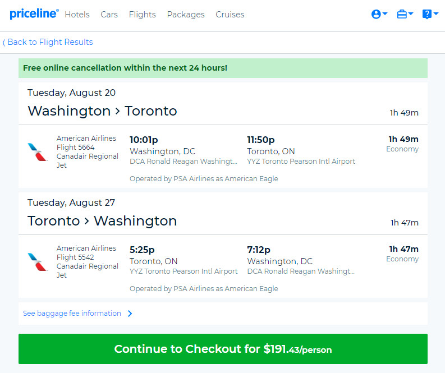445x373 pixels.
Task: Expand the account dropdown arrow
Action: coord(385,13)
